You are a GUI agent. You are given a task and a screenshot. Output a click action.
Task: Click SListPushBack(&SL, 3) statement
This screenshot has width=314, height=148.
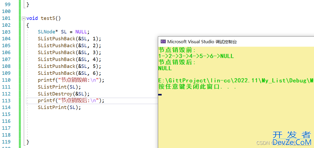pos(70,53)
